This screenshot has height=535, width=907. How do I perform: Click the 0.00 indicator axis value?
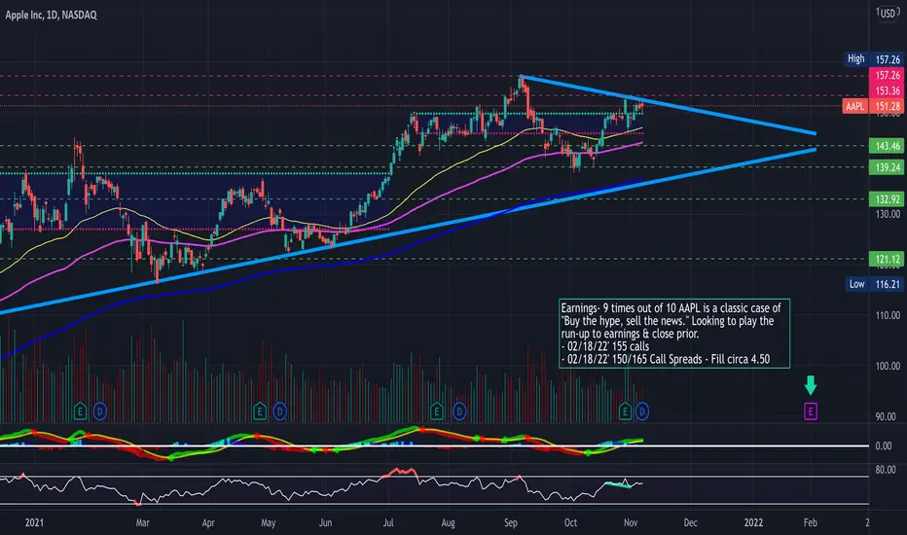point(884,446)
